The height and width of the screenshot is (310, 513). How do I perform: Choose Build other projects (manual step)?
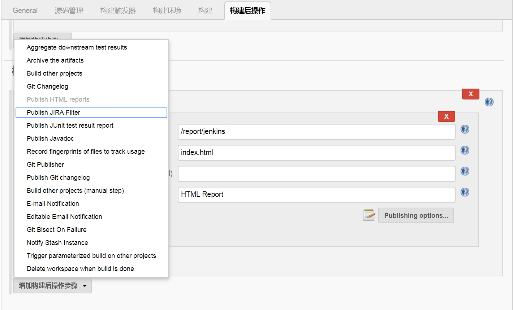91,191
